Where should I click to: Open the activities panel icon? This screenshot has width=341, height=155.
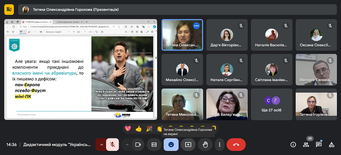[331, 144]
